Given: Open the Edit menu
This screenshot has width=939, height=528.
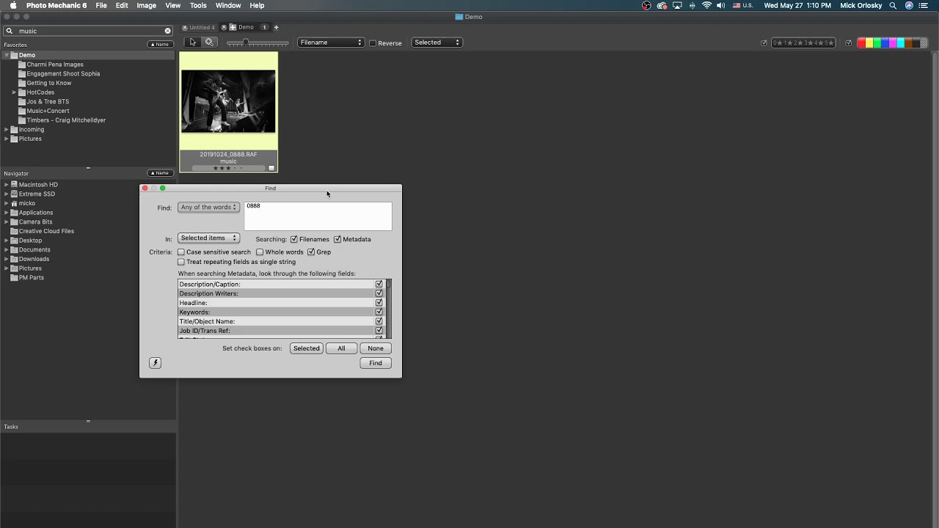Looking at the screenshot, I should [x=122, y=5].
